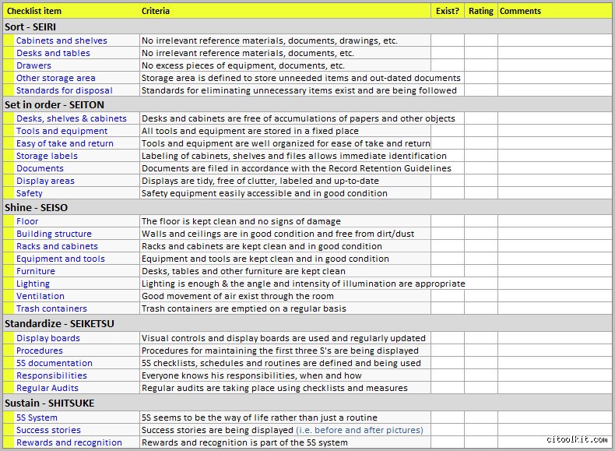Select the 'Storage labels' item
Viewport: 615px width, 451px height.
click(47, 156)
